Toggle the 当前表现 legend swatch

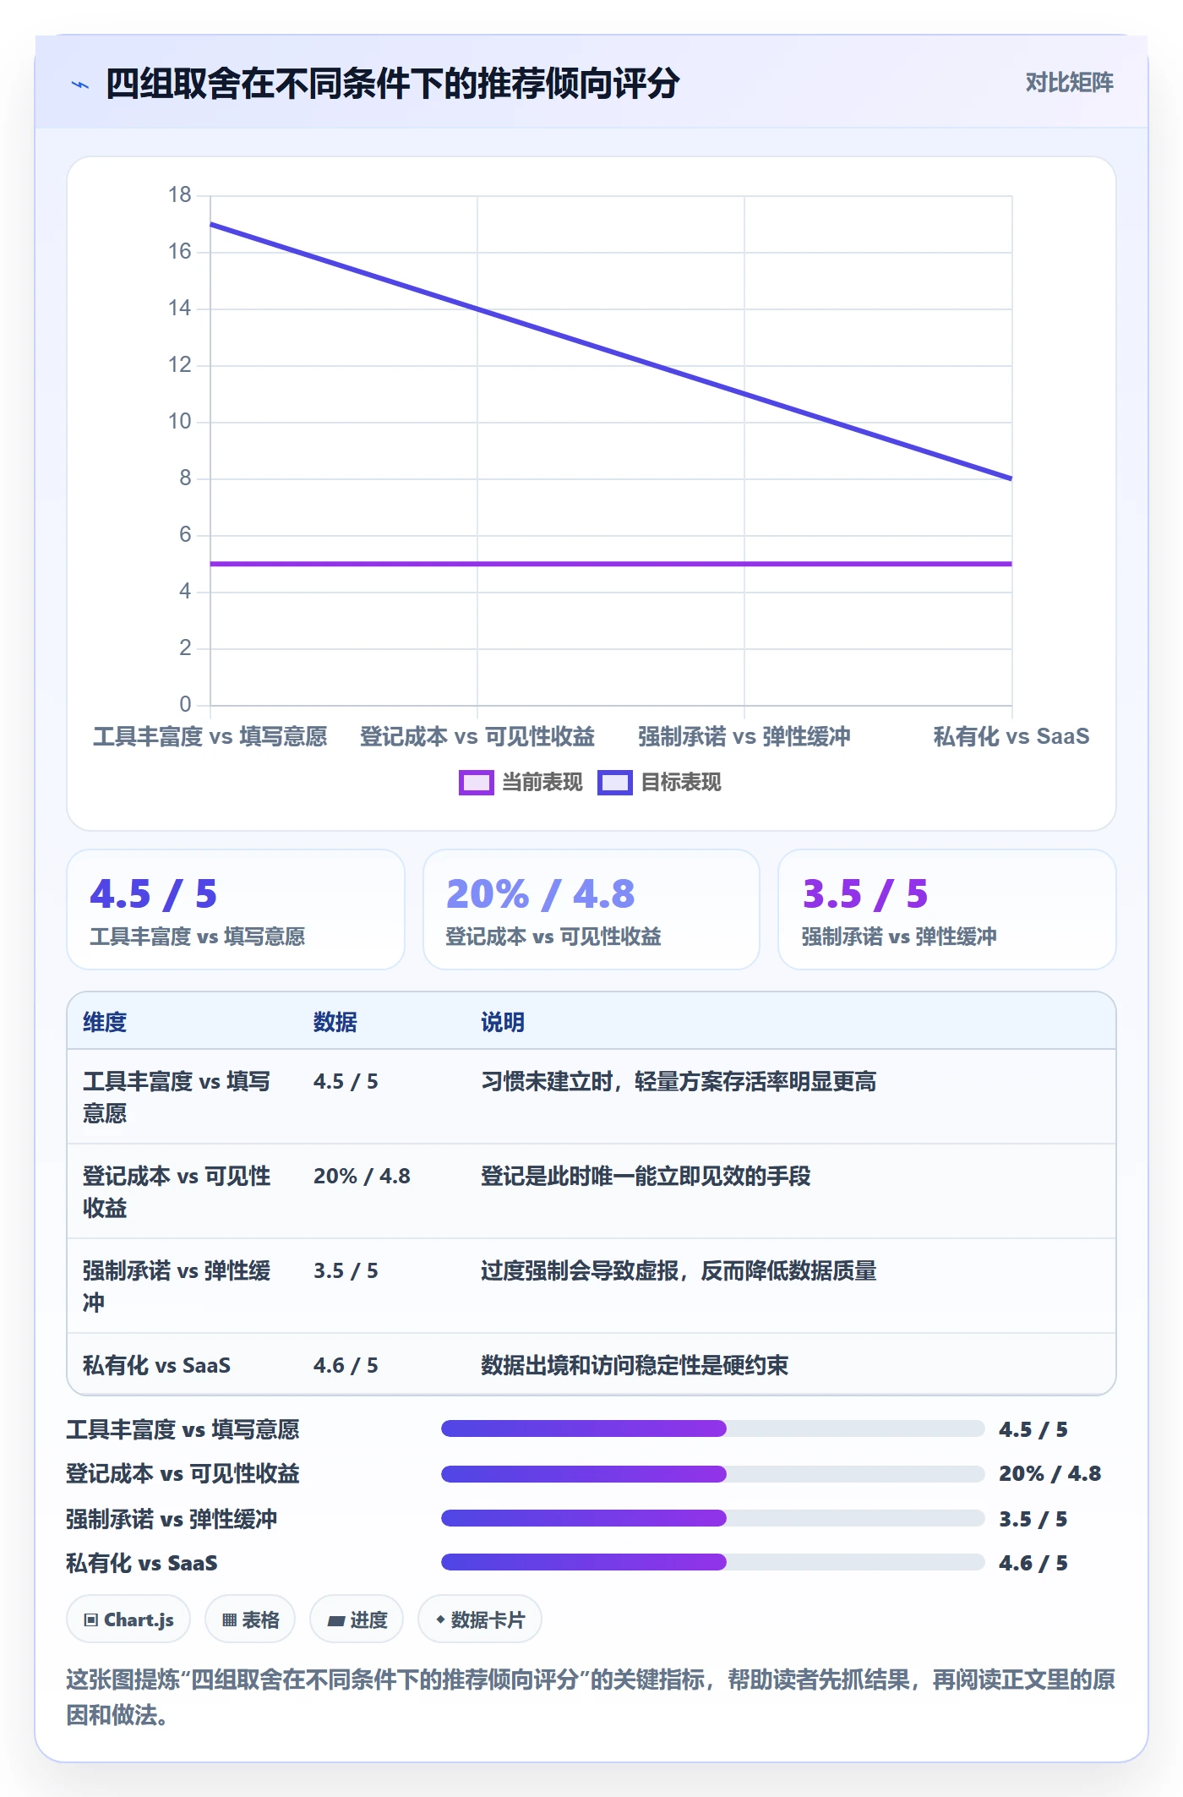(476, 783)
